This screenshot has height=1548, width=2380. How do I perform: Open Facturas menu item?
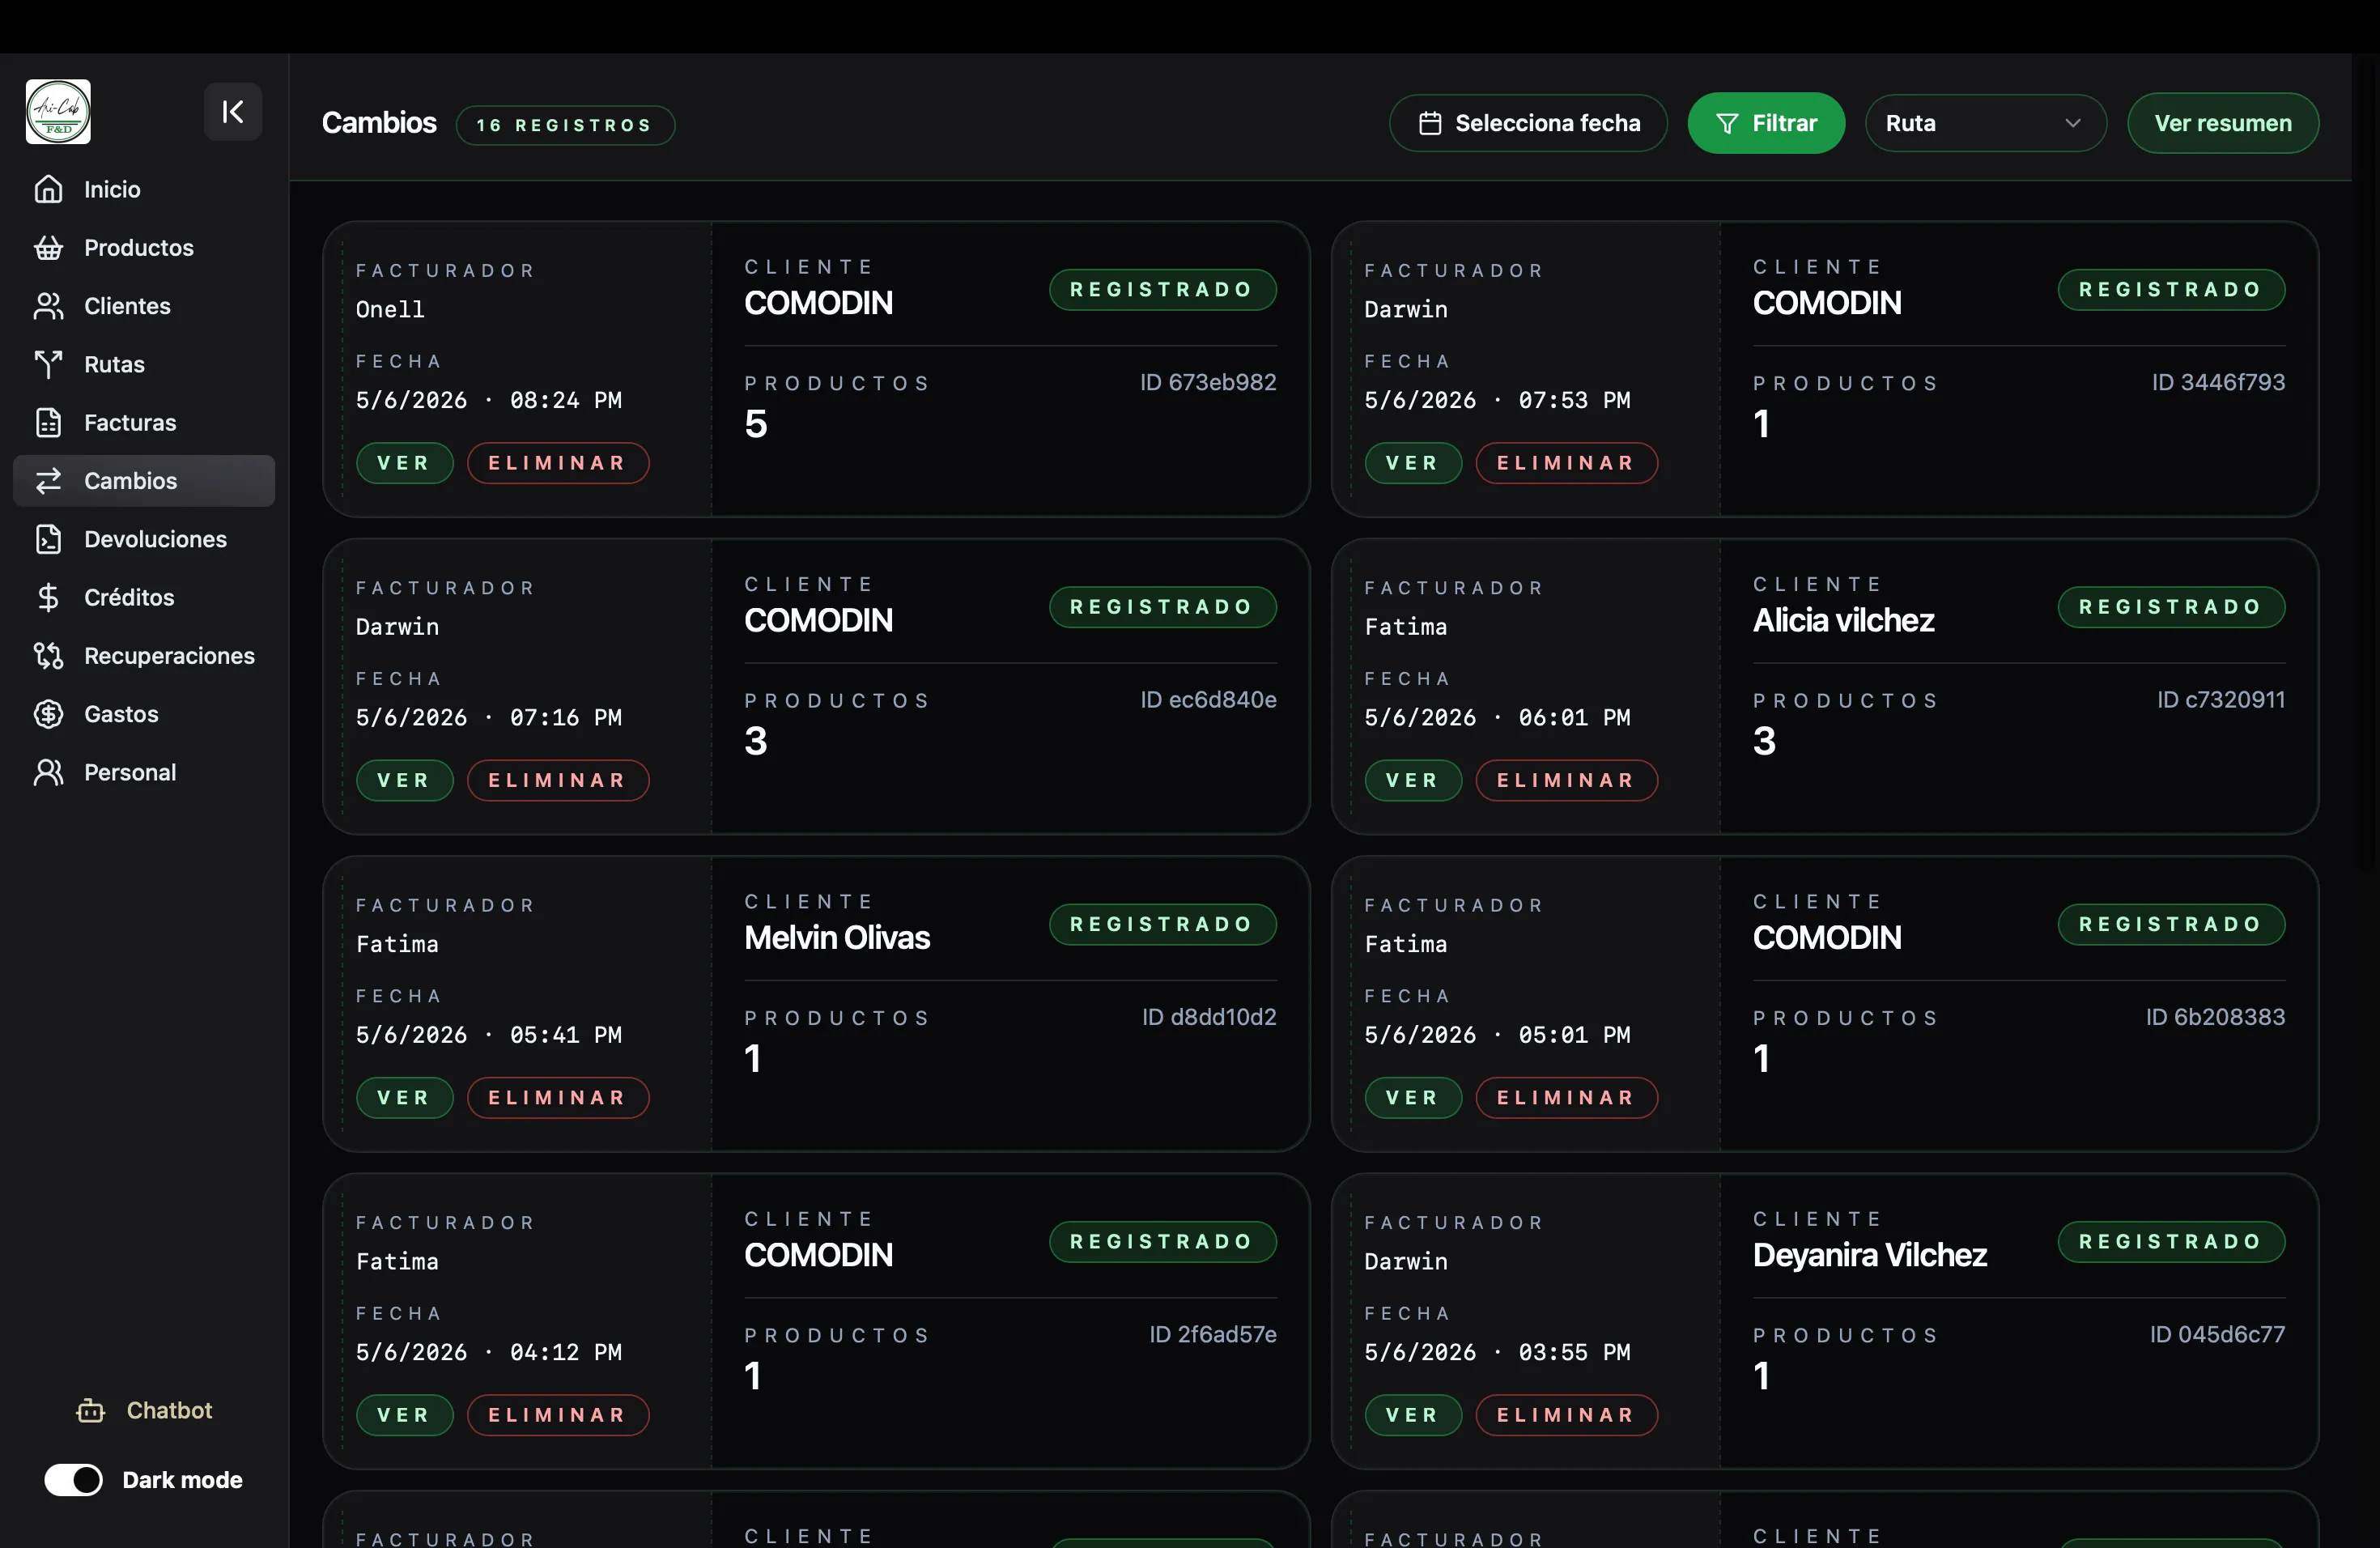144,422
